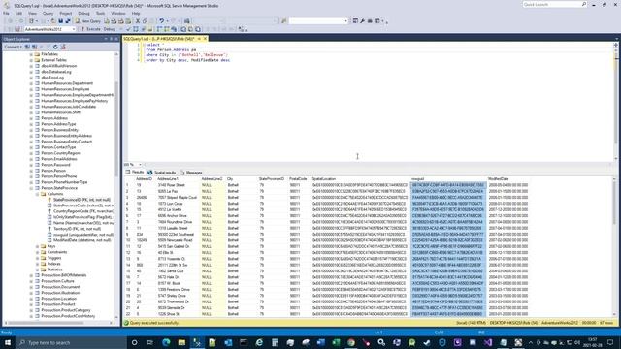This screenshot has width=621, height=349.
Task: Select the rowguid column in the tree
Action: coord(83,235)
